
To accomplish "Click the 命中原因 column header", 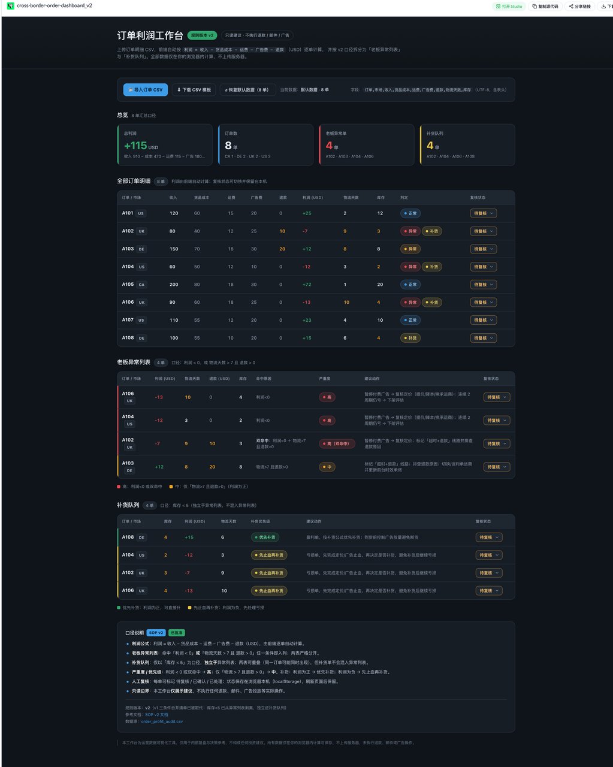I will pos(262,379).
